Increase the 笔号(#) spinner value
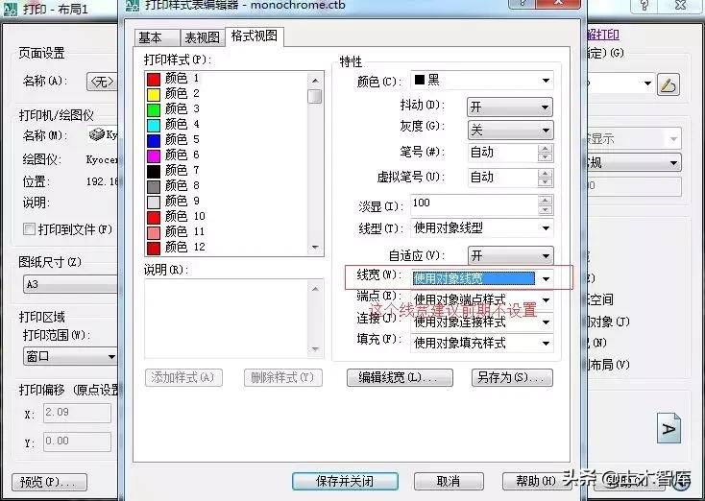 545,149
